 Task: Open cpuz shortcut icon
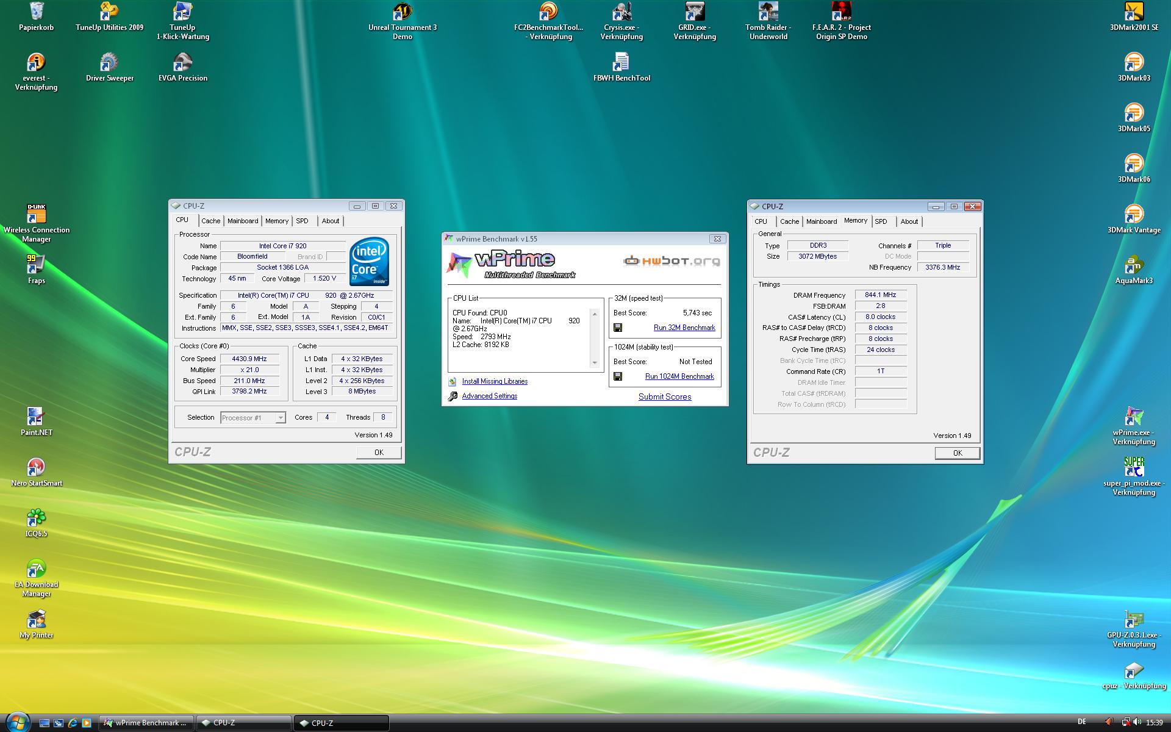[1134, 675]
